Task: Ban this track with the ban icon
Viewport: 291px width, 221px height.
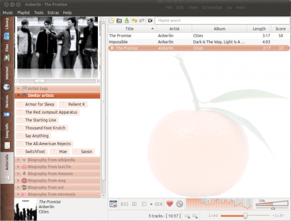Action: coord(180,204)
